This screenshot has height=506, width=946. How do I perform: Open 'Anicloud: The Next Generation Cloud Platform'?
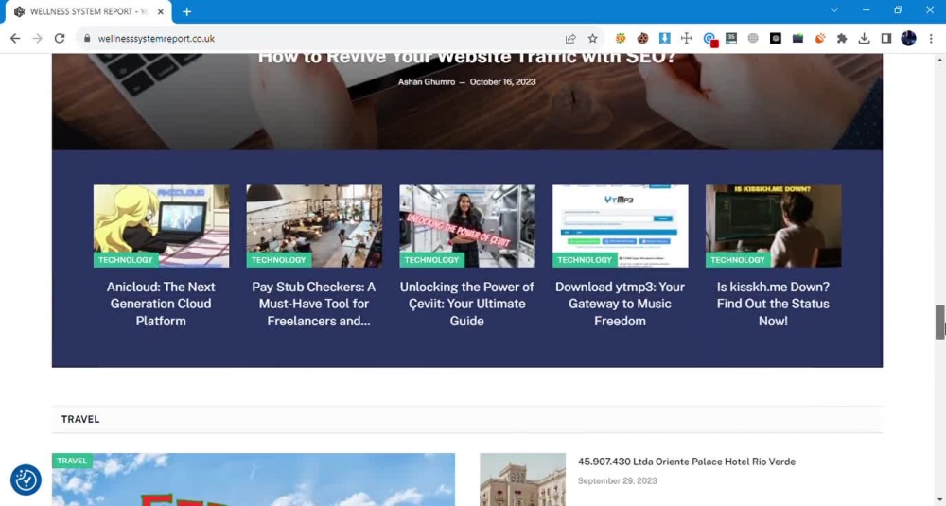point(161,304)
